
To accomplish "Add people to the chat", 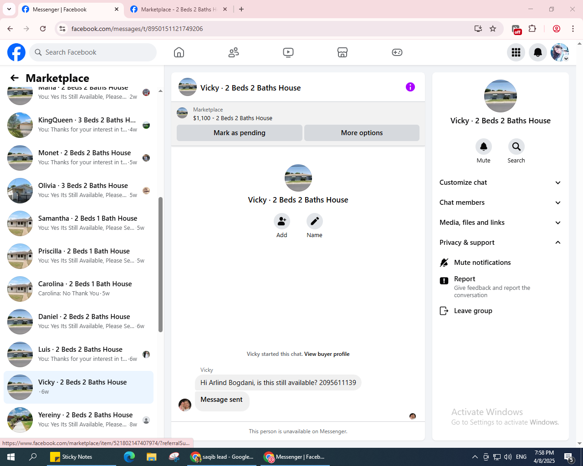I will [282, 221].
